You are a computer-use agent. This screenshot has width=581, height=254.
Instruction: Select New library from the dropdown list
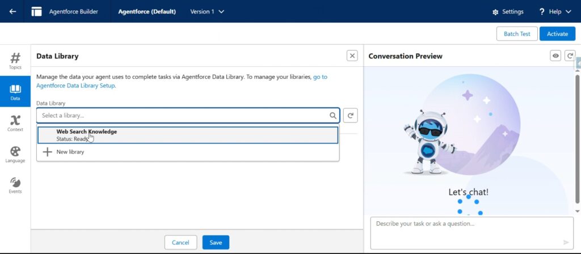click(x=188, y=152)
